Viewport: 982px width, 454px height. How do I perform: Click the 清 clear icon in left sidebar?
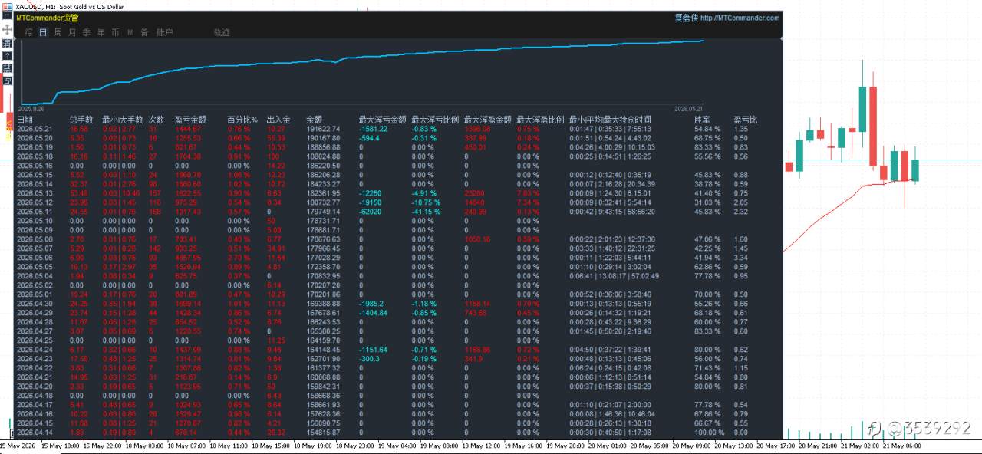pos(7,43)
